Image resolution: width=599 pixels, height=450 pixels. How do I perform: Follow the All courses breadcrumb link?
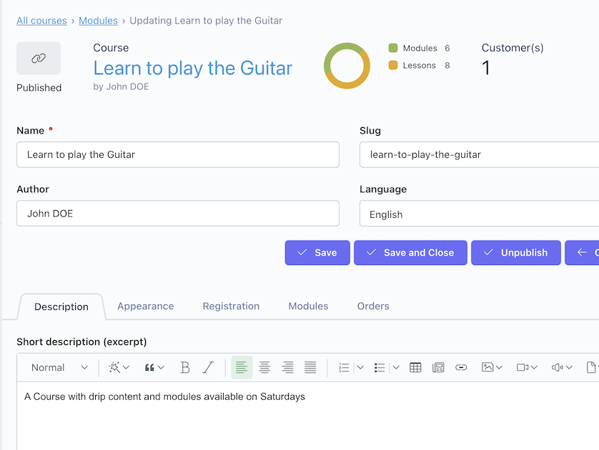tap(41, 21)
